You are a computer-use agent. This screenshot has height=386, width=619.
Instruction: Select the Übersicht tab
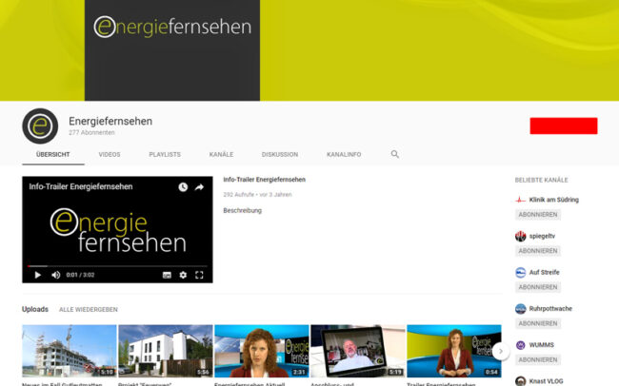tap(53, 155)
